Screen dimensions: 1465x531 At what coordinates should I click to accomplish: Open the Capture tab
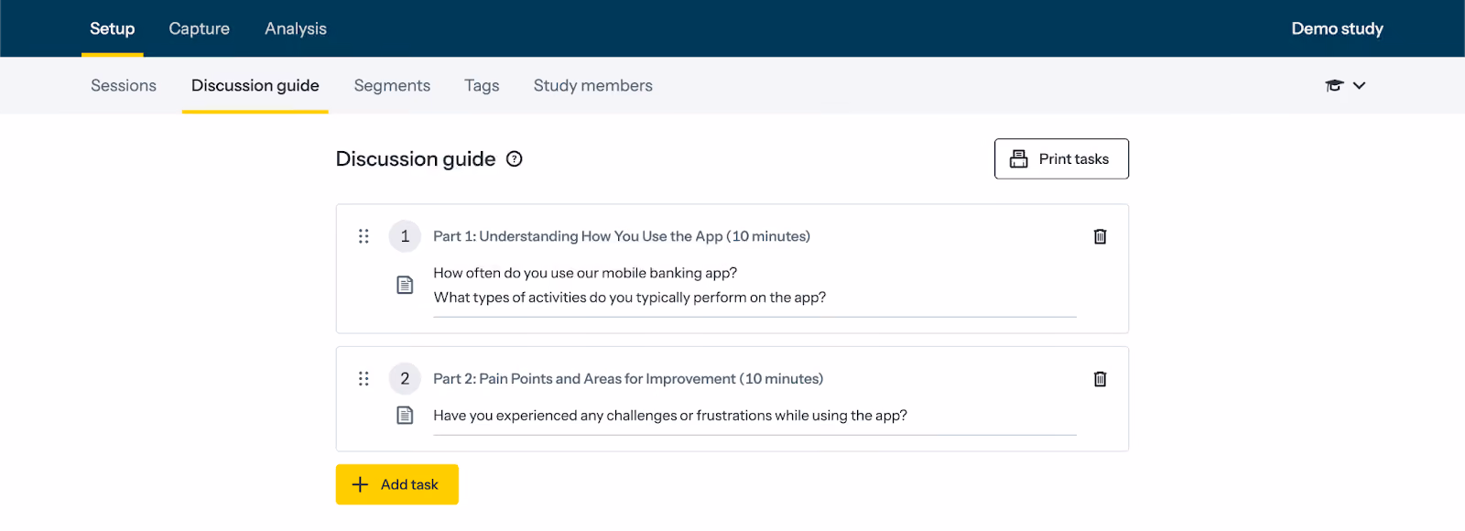coord(199,28)
